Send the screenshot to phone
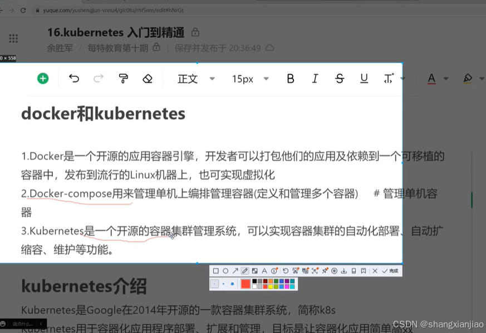The width and height of the screenshot is (486, 333). tap(354, 271)
